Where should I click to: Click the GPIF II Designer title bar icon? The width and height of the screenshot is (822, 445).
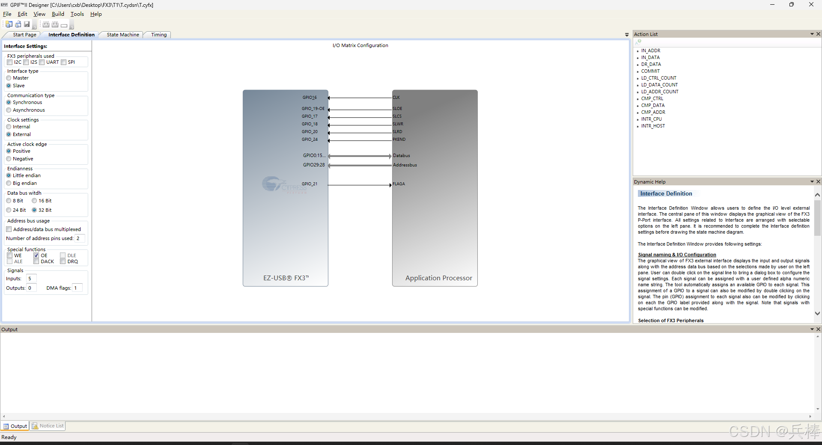point(4,5)
